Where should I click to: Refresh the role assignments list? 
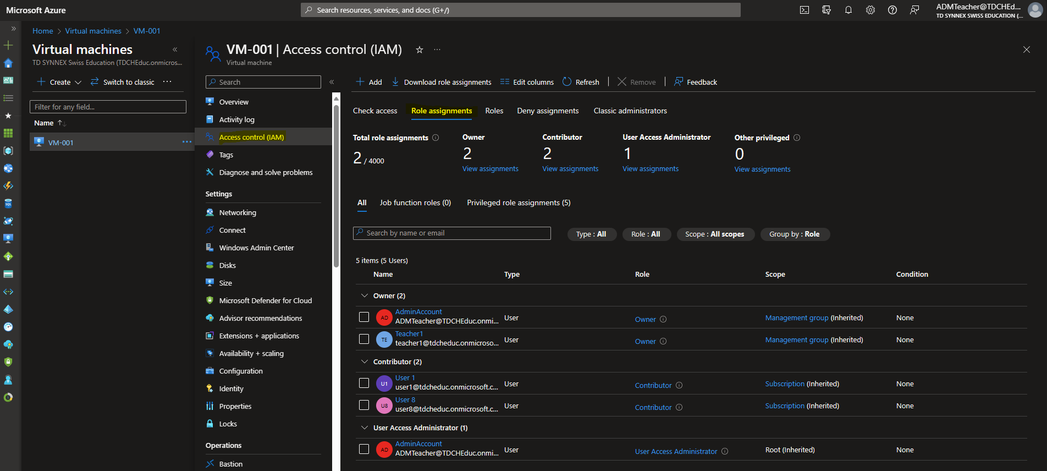tap(581, 82)
